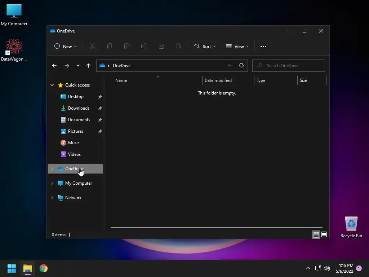The image size is (369, 277).
Task: Unpin Documents from Quick access
Action: [x=100, y=120]
